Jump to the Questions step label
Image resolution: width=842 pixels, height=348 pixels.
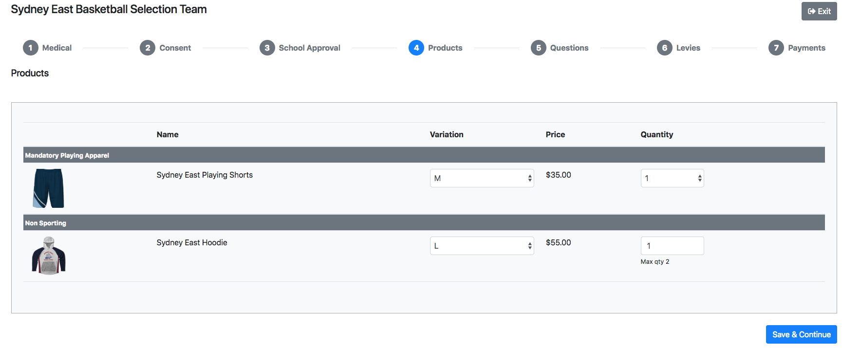pos(569,48)
